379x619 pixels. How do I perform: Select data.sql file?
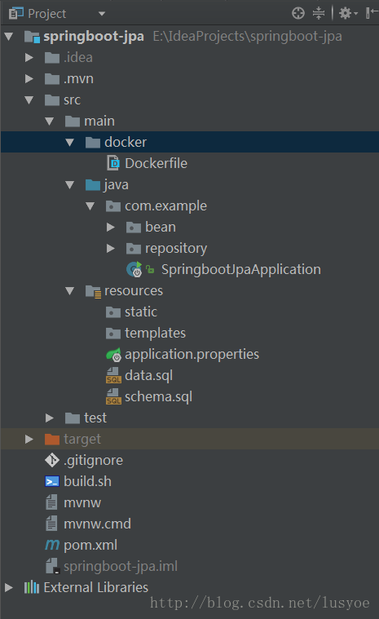(148, 375)
